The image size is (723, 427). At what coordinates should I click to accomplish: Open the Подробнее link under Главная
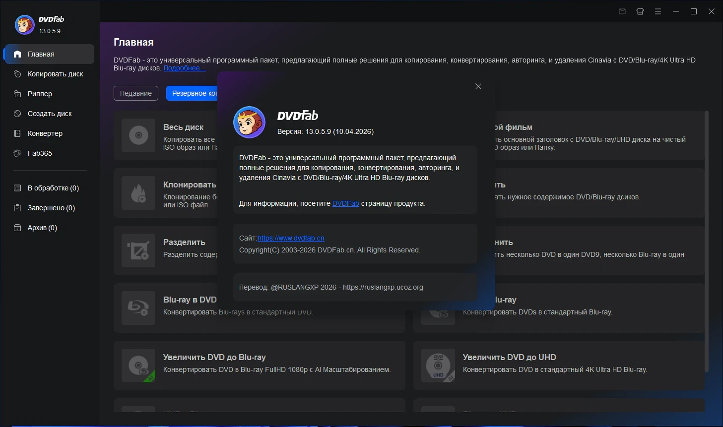[x=185, y=68]
